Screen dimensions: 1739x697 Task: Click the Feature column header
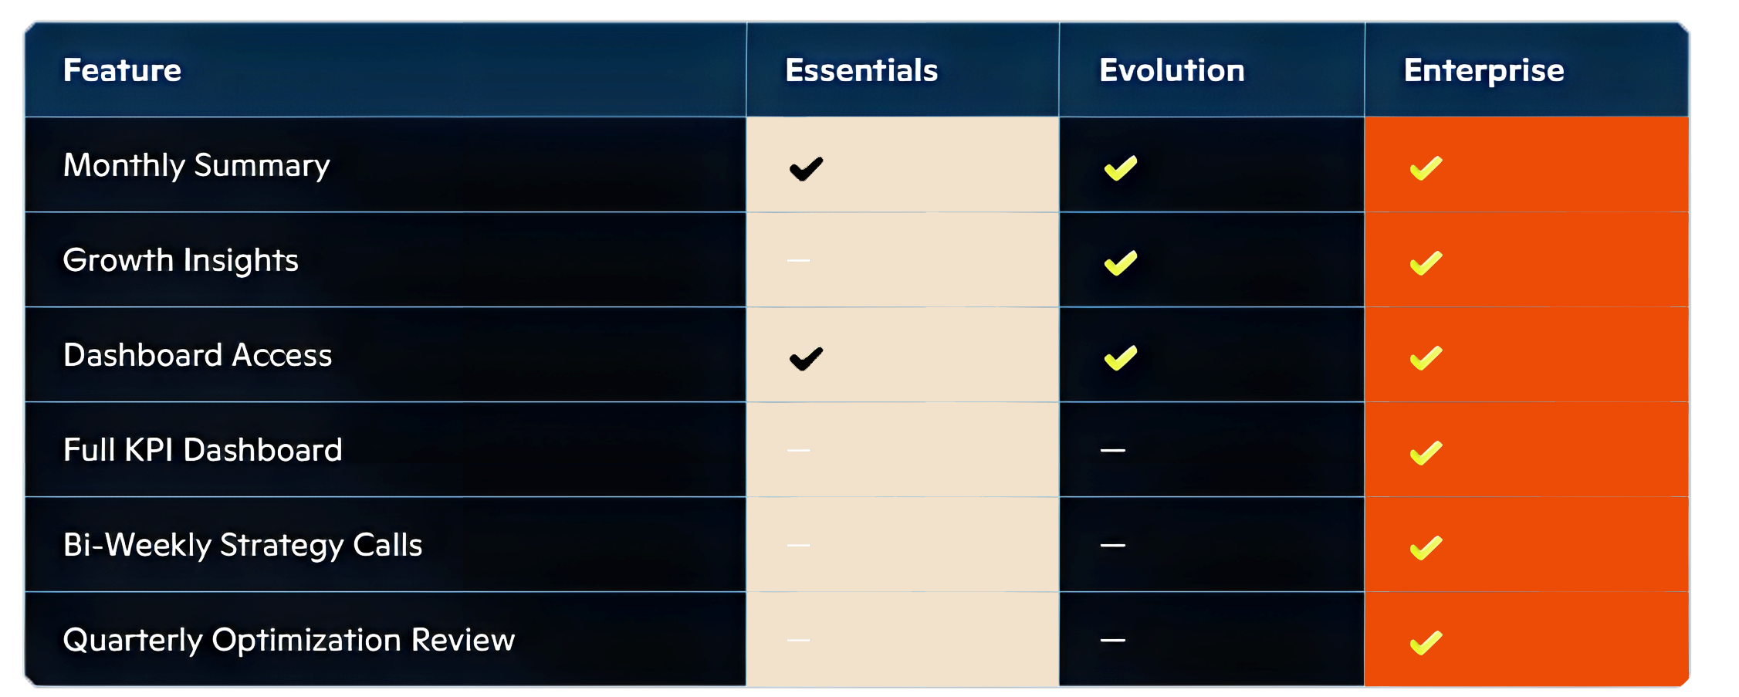122,70
